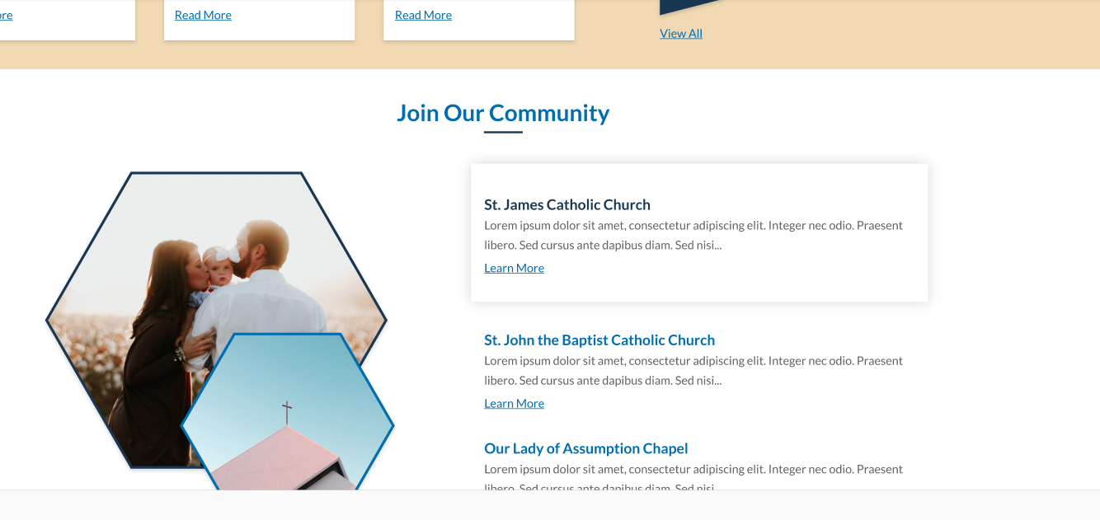Click the St. John the Baptist description text

(693, 371)
